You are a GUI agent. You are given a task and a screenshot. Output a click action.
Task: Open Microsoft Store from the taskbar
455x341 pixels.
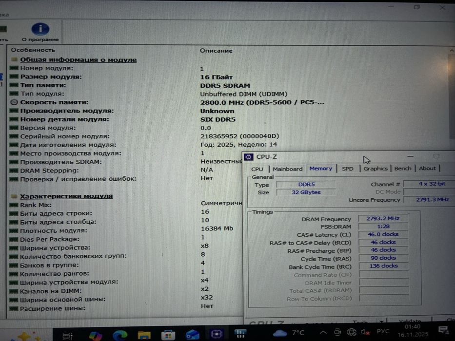[168, 335]
